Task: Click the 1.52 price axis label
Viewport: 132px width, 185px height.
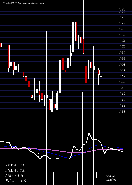Action: tap(122, 88)
